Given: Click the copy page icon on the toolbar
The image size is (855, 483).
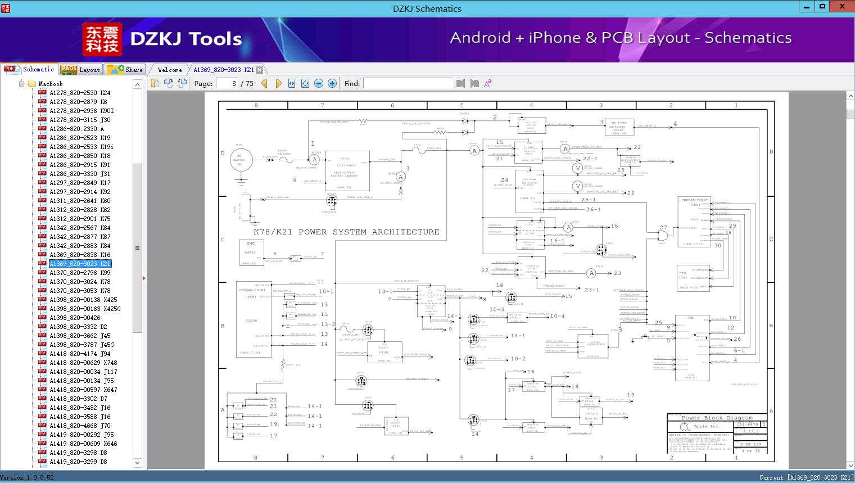Looking at the screenshot, I should coord(169,83).
